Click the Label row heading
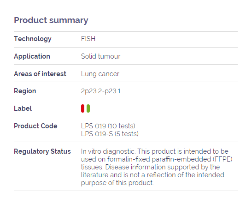 click(x=23, y=108)
